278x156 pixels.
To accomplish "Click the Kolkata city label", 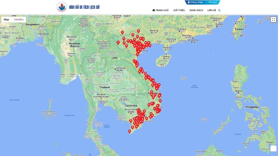I will point(20,38).
